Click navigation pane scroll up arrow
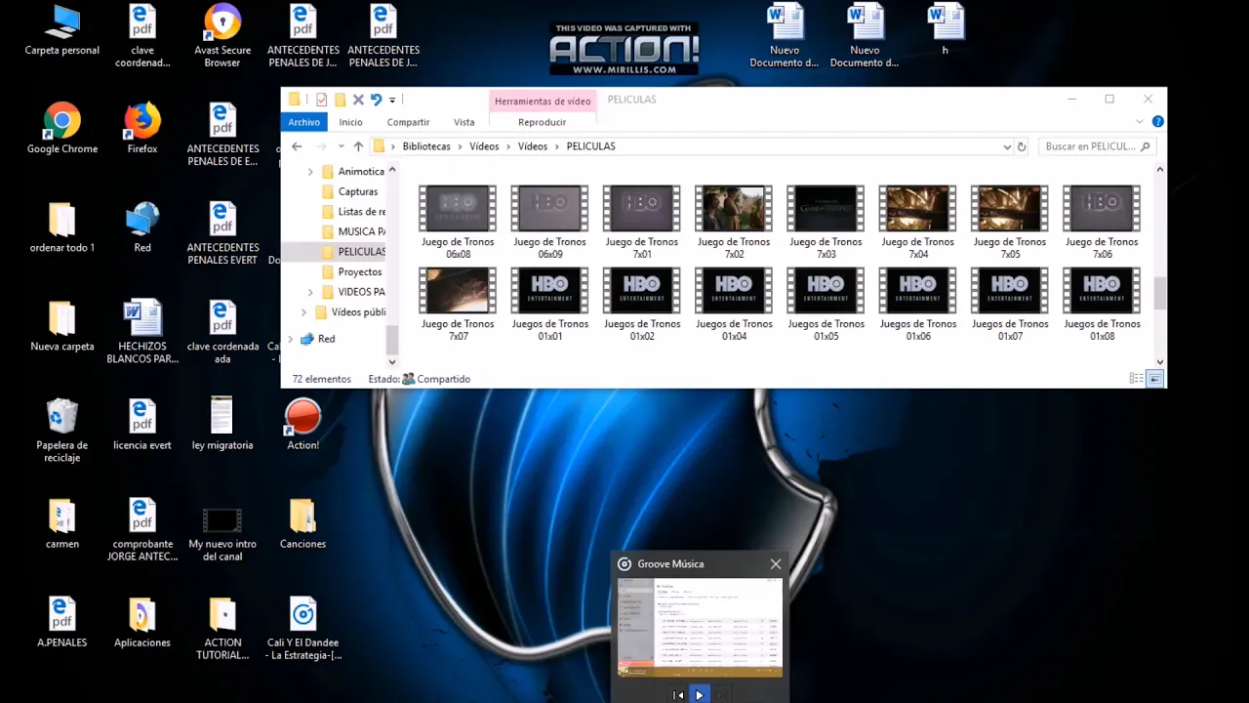 click(392, 170)
